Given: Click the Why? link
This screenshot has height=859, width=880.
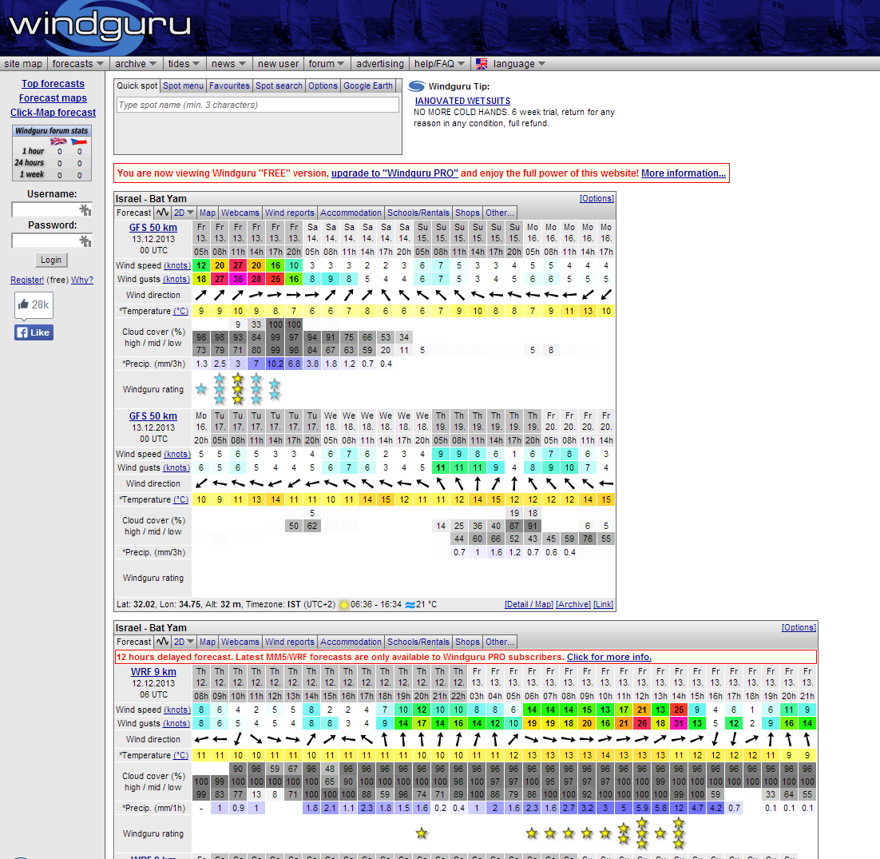Looking at the screenshot, I should (82, 280).
